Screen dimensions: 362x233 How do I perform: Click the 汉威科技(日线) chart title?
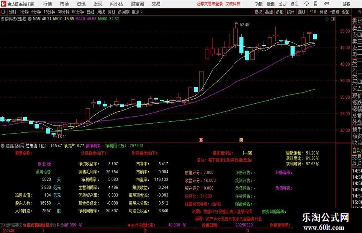tap(13, 19)
